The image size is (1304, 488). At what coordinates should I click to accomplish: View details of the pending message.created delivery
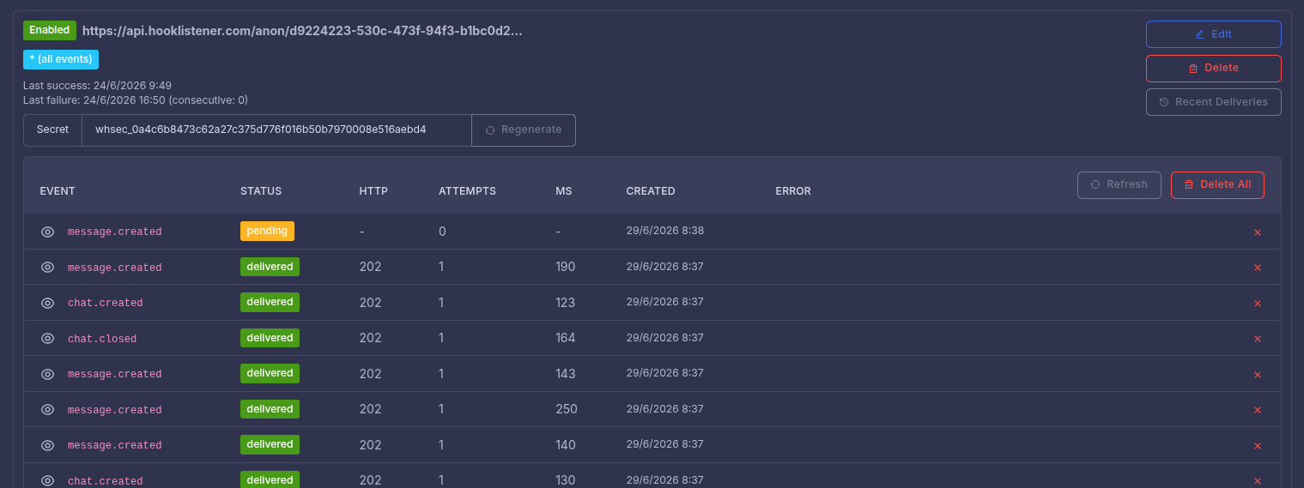48,232
